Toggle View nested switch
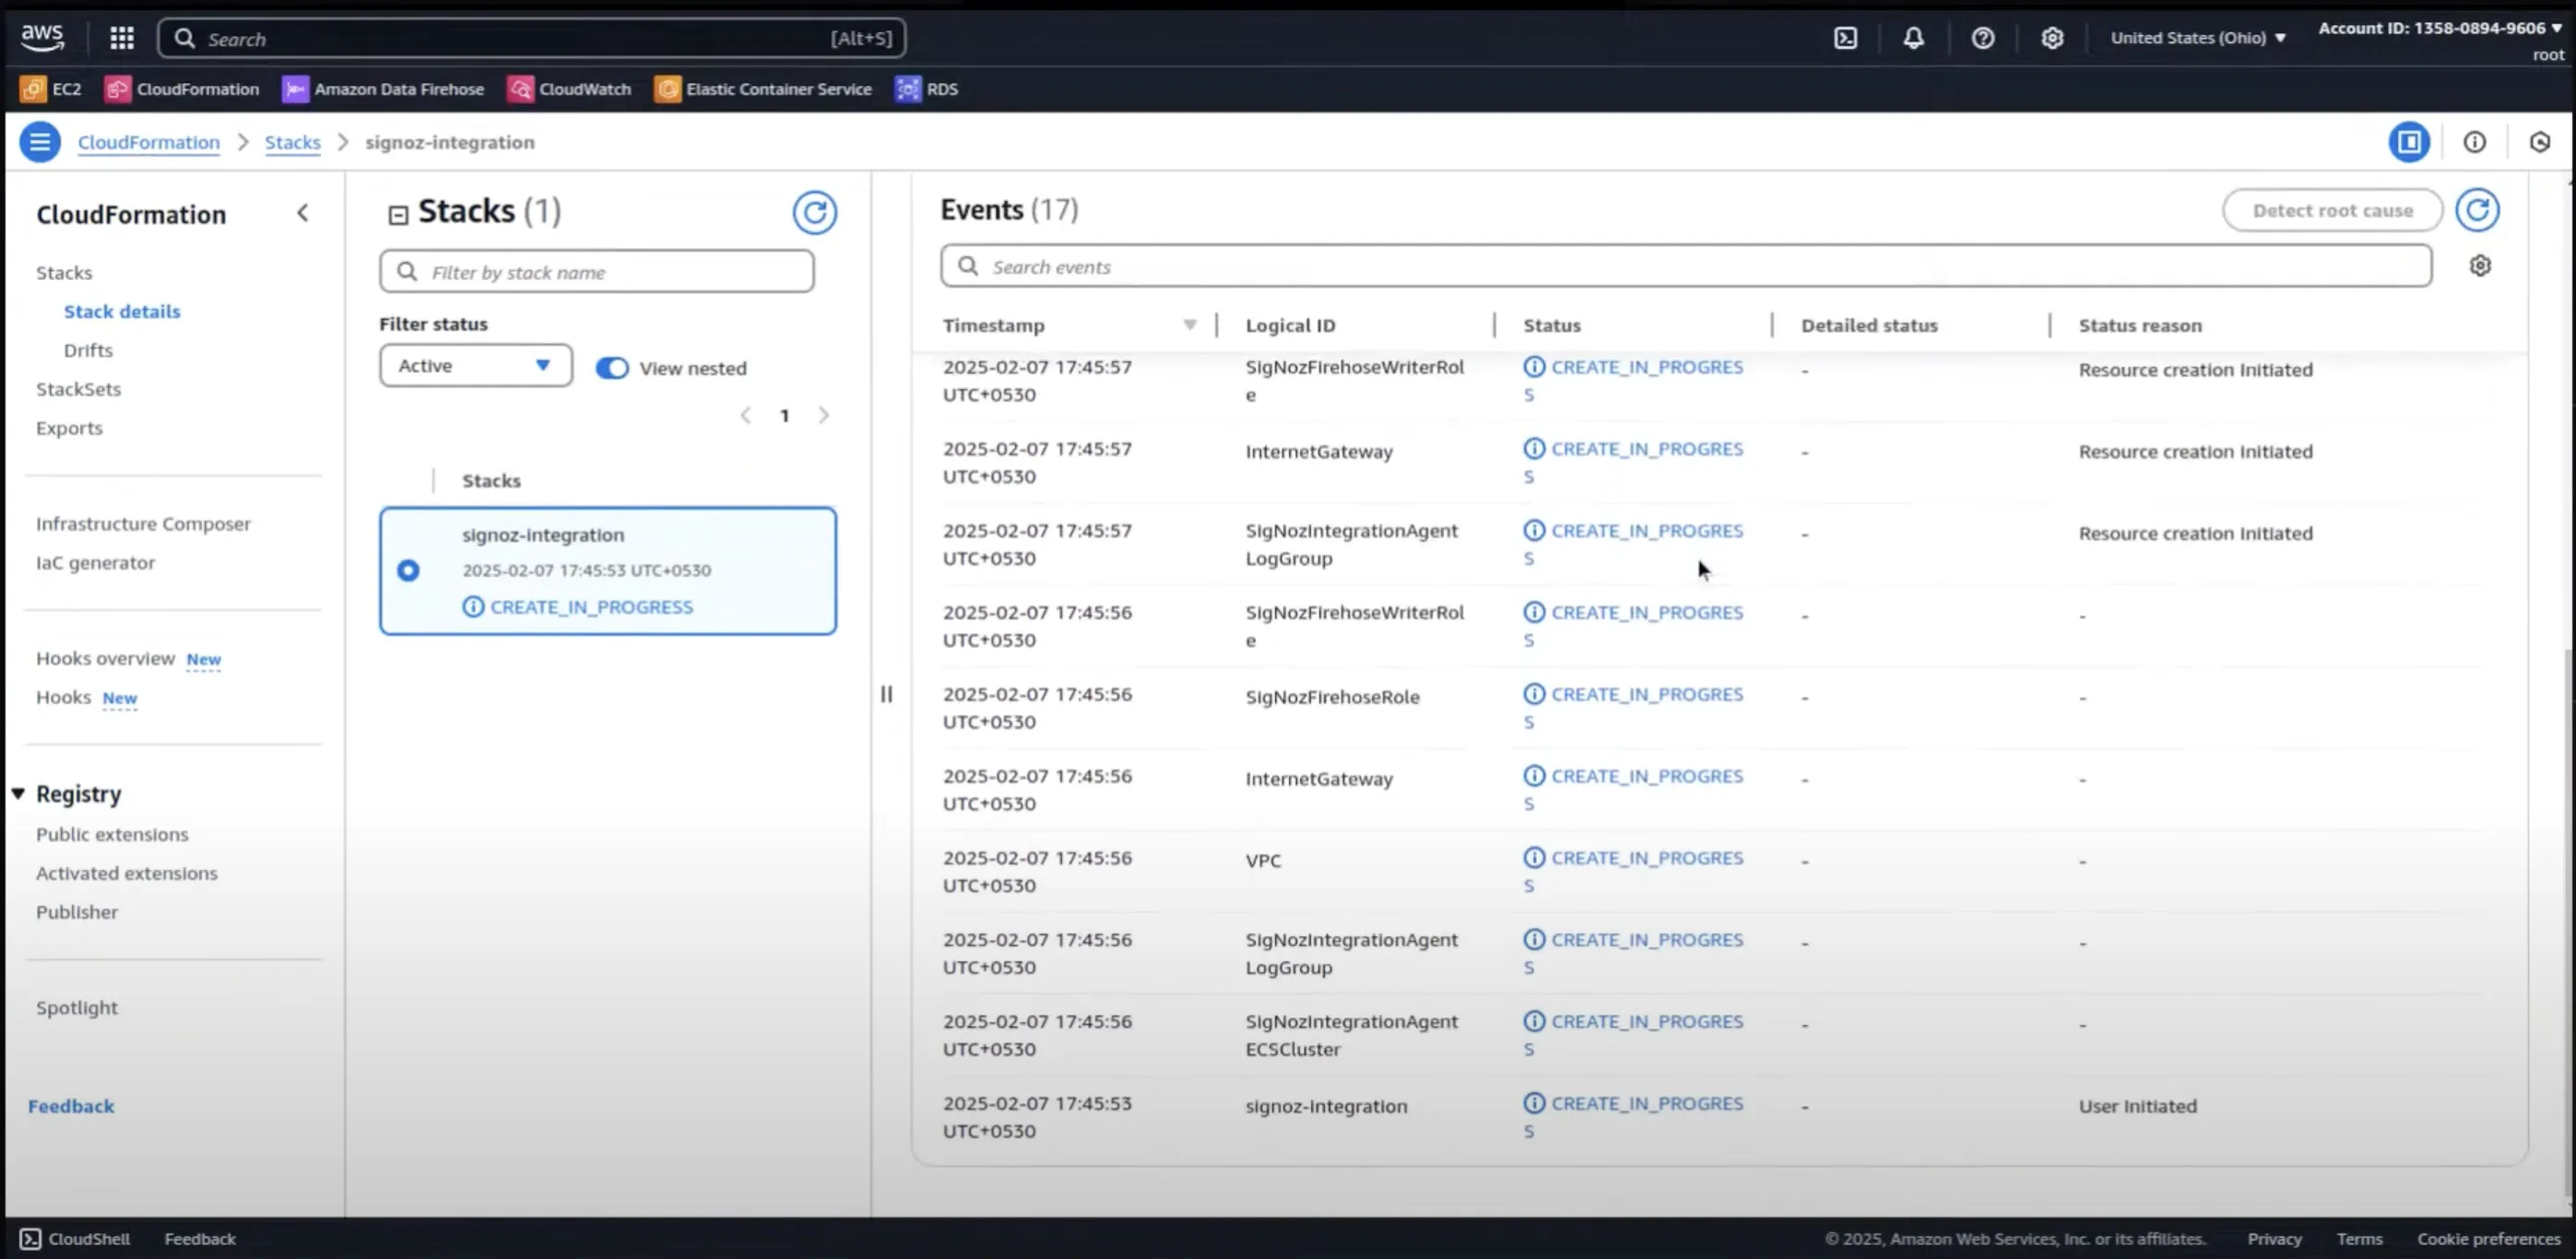Screen dimensions: 2576x1259 click(x=612, y=368)
